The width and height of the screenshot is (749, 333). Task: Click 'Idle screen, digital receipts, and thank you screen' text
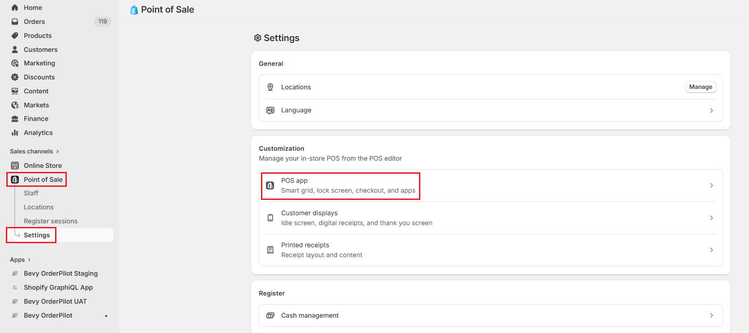point(357,223)
